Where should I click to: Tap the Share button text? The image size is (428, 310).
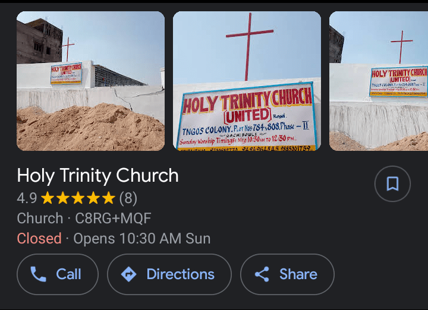coord(298,274)
